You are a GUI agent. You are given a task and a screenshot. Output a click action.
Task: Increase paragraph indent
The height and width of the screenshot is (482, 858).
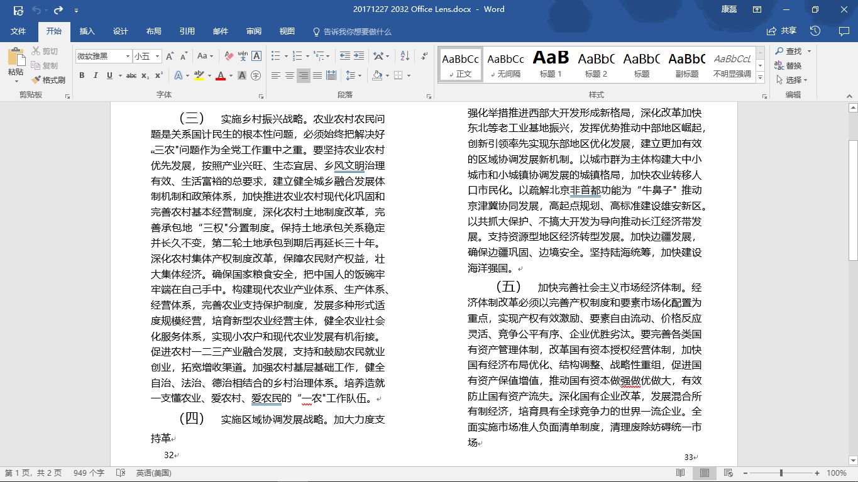[x=359, y=56]
